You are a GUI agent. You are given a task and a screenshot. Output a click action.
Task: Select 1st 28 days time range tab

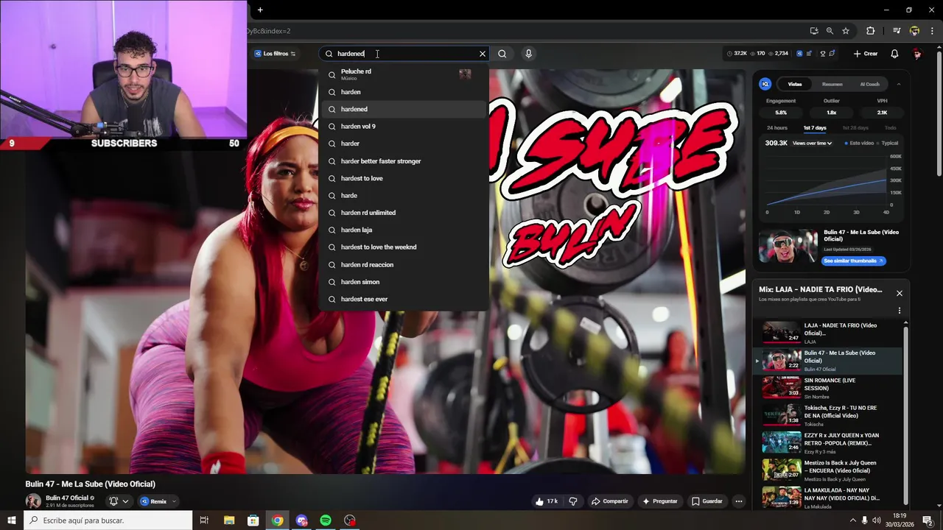point(855,128)
